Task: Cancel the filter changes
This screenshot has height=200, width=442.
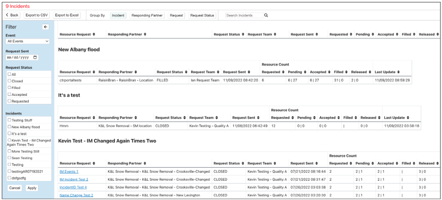Action: click(x=15, y=188)
